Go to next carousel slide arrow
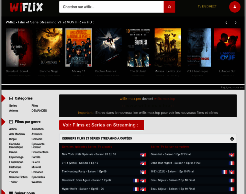 pyautogui.click(x=236, y=23)
